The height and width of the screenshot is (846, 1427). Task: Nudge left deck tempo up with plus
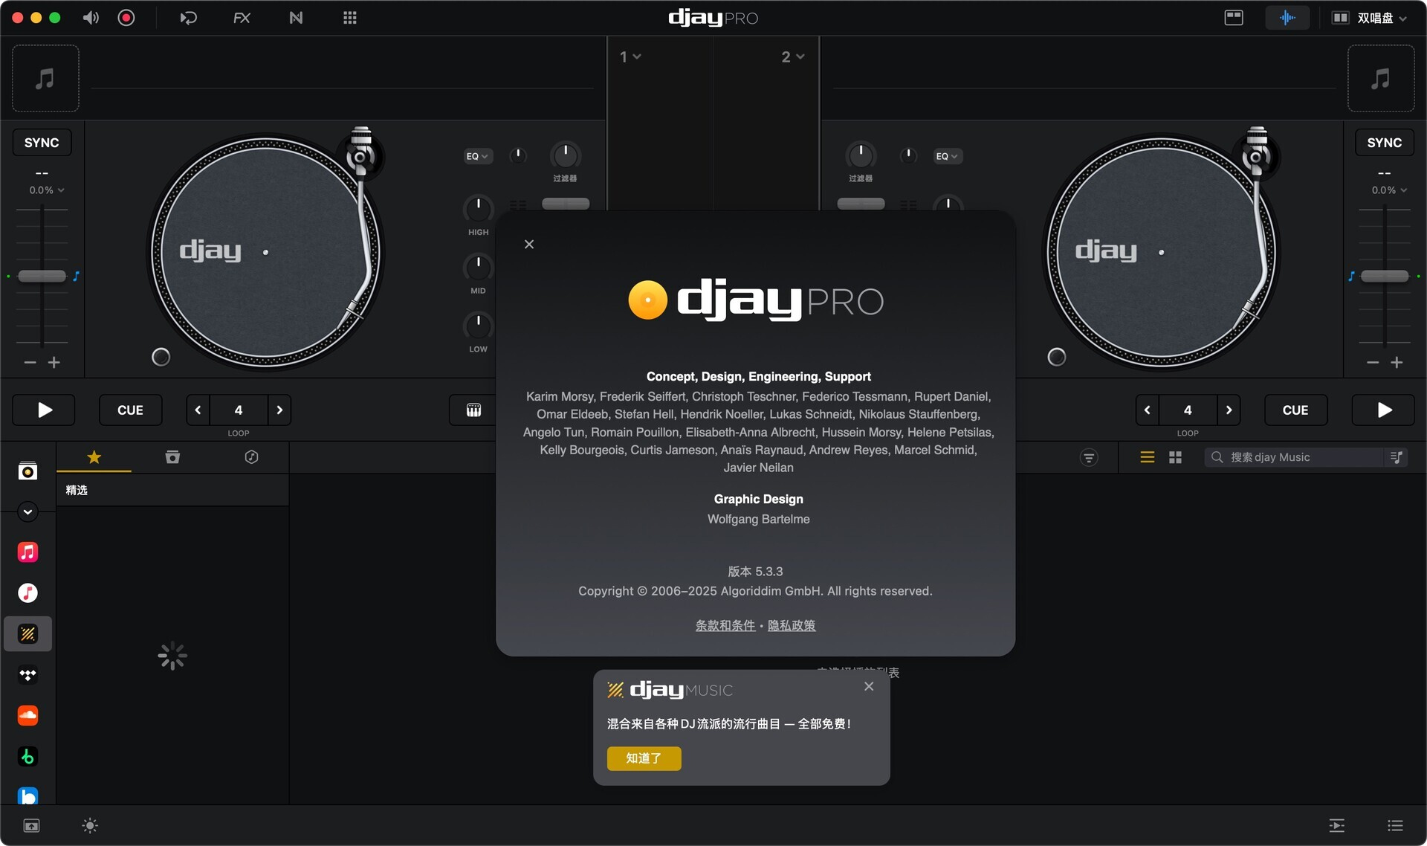pos(54,363)
